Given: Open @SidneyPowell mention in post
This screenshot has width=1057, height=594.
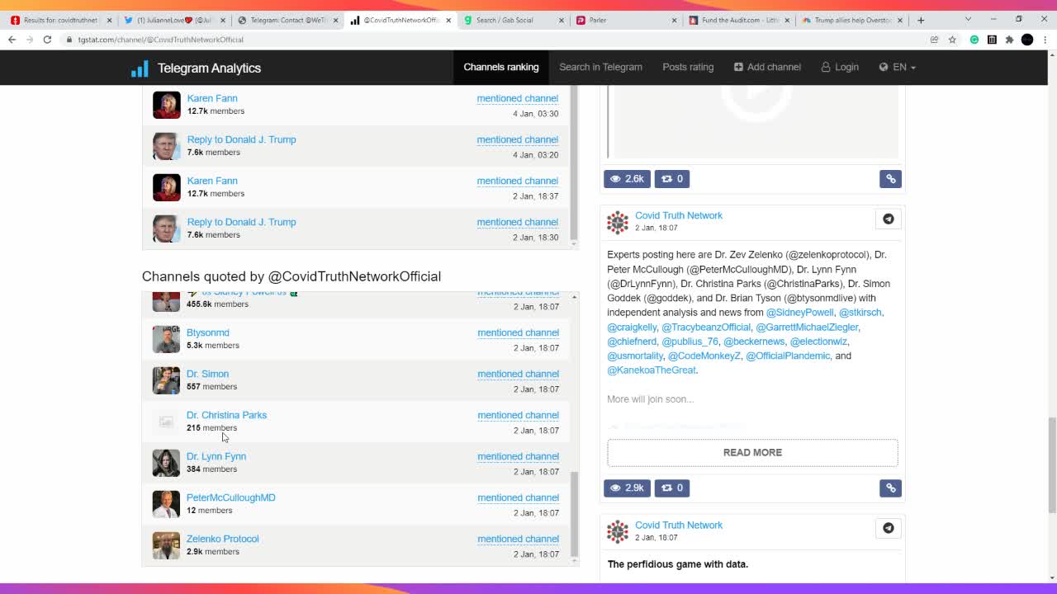Looking at the screenshot, I should [x=799, y=313].
